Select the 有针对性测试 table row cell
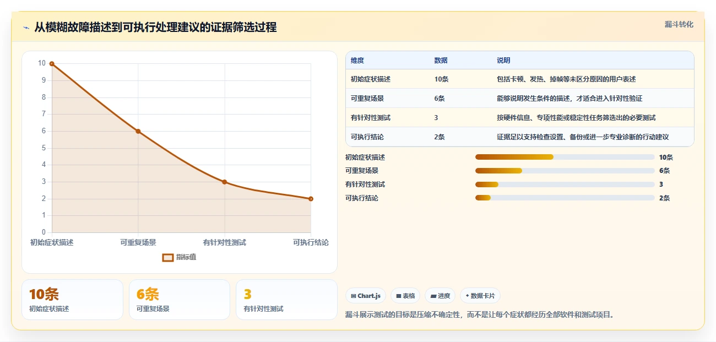Screen dimensions: 716x342 (371, 118)
